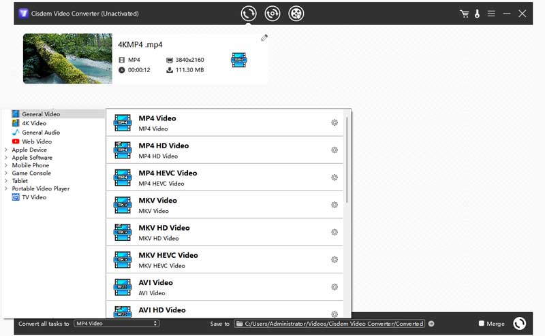Click the Save to path field
The width and height of the screenshot is (545, 336).
click(x=330, y=324)
